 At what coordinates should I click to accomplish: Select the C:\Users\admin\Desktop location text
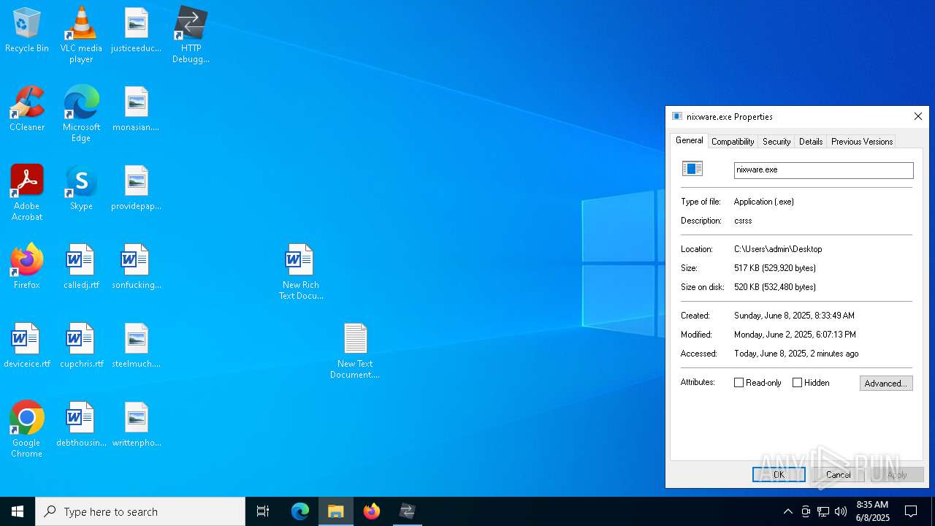778,249
